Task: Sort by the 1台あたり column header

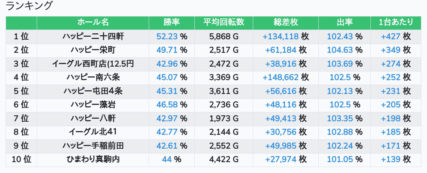Action: click(396, 22)
